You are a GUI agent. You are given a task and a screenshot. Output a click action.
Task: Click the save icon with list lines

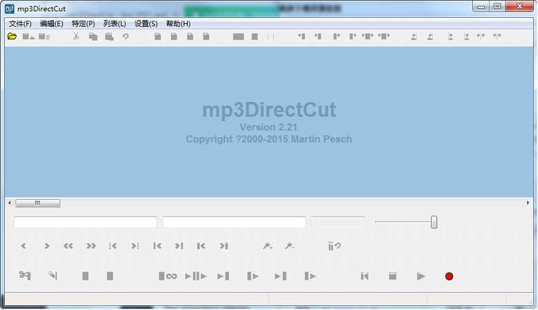(44, 37)
